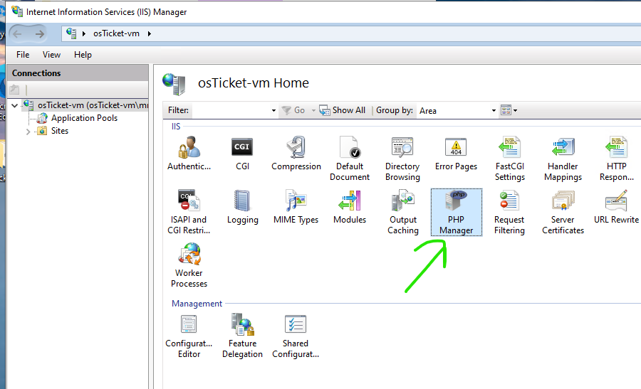The image size is (641, 389).
Task: Open the Authentication feature icon
Action: pyautogui.click(x=189, y=153)
